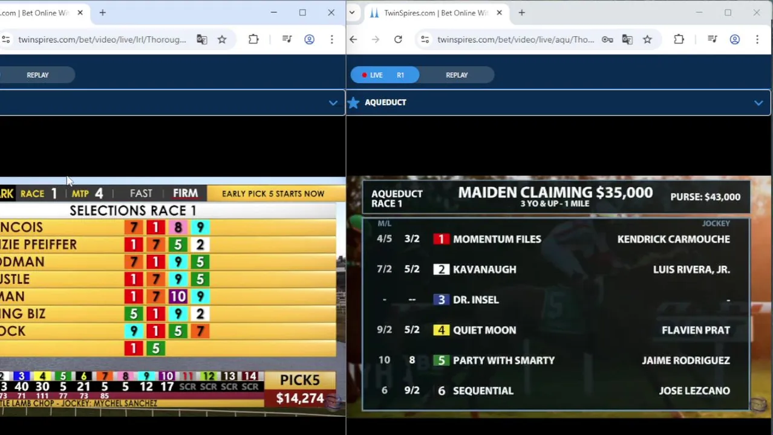Open media controls in left window
773x435 pixels.
tap(287, 39)
